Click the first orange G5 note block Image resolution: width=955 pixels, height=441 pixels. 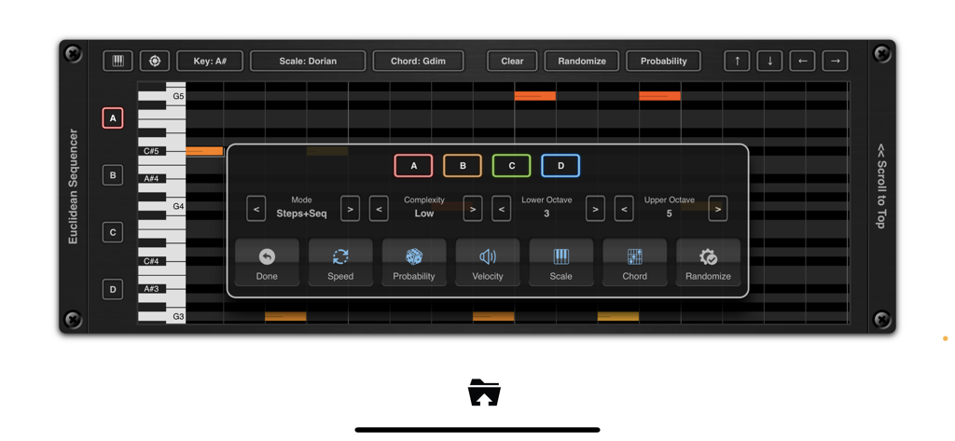tap(534, 96)
